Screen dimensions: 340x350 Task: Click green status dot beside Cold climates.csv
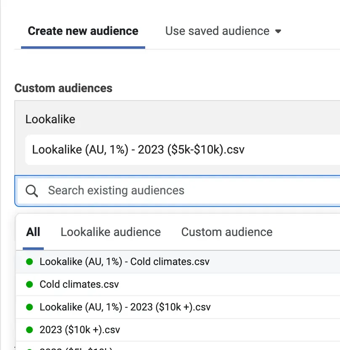(x=29, y=284)
